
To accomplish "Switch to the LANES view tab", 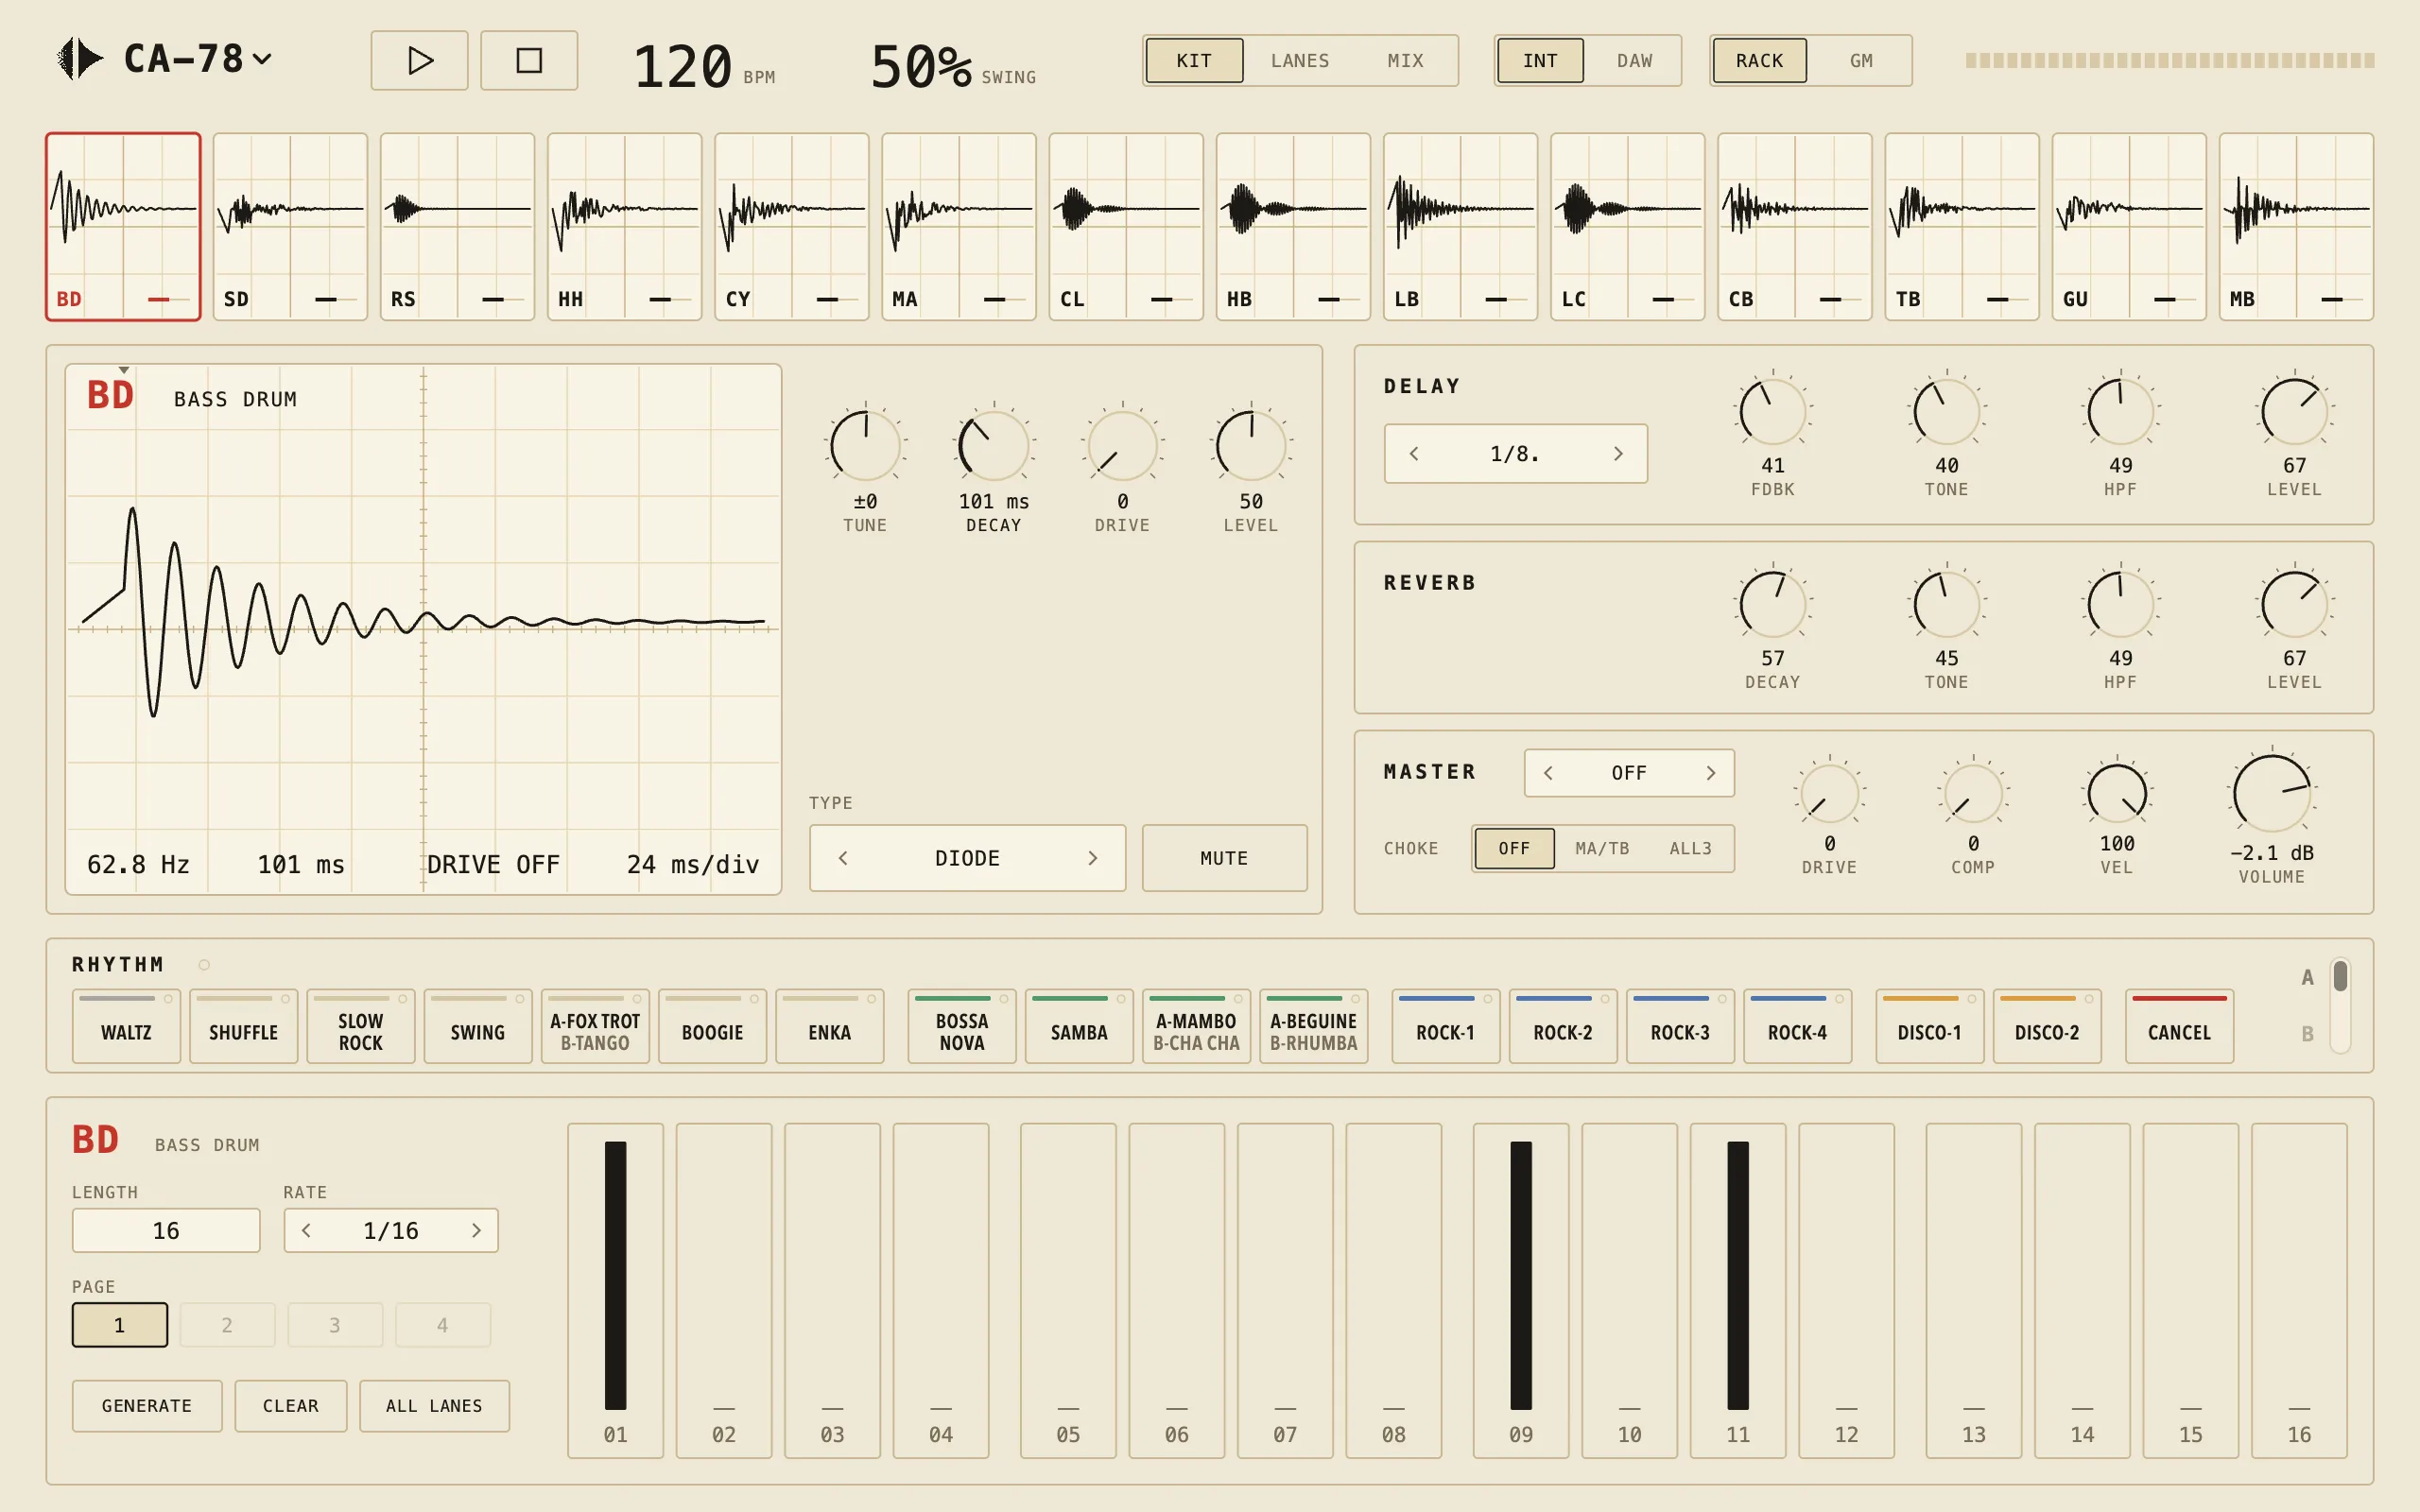I will click(x=1300, y=60).
